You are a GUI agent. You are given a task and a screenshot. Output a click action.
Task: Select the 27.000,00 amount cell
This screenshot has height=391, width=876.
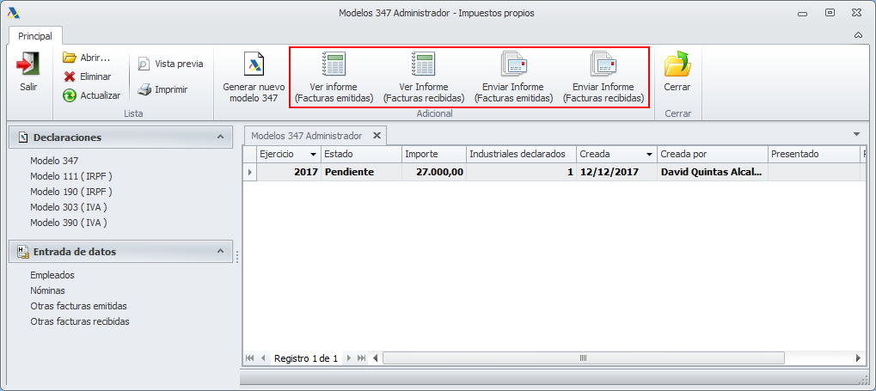coord(434,173)
